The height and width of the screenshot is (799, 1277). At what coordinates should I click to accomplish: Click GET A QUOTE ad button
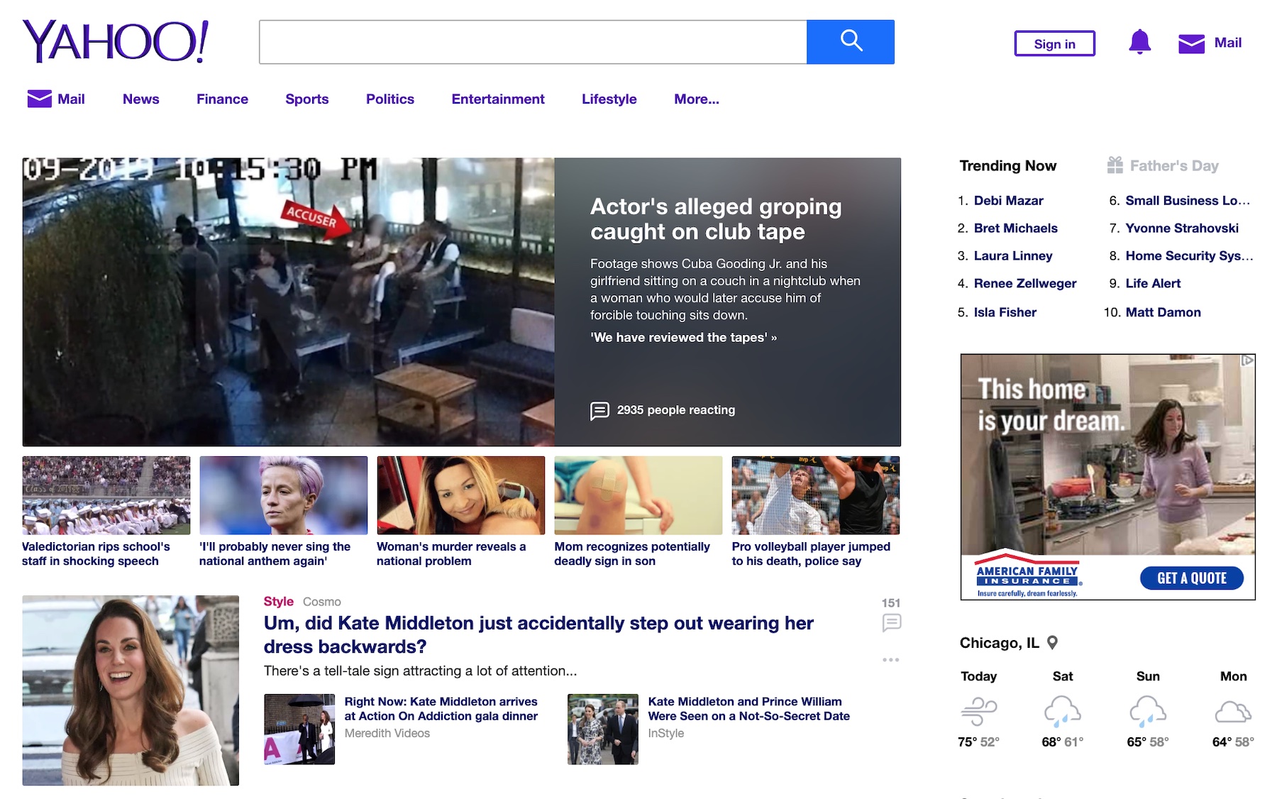(x=1192, y=578)
